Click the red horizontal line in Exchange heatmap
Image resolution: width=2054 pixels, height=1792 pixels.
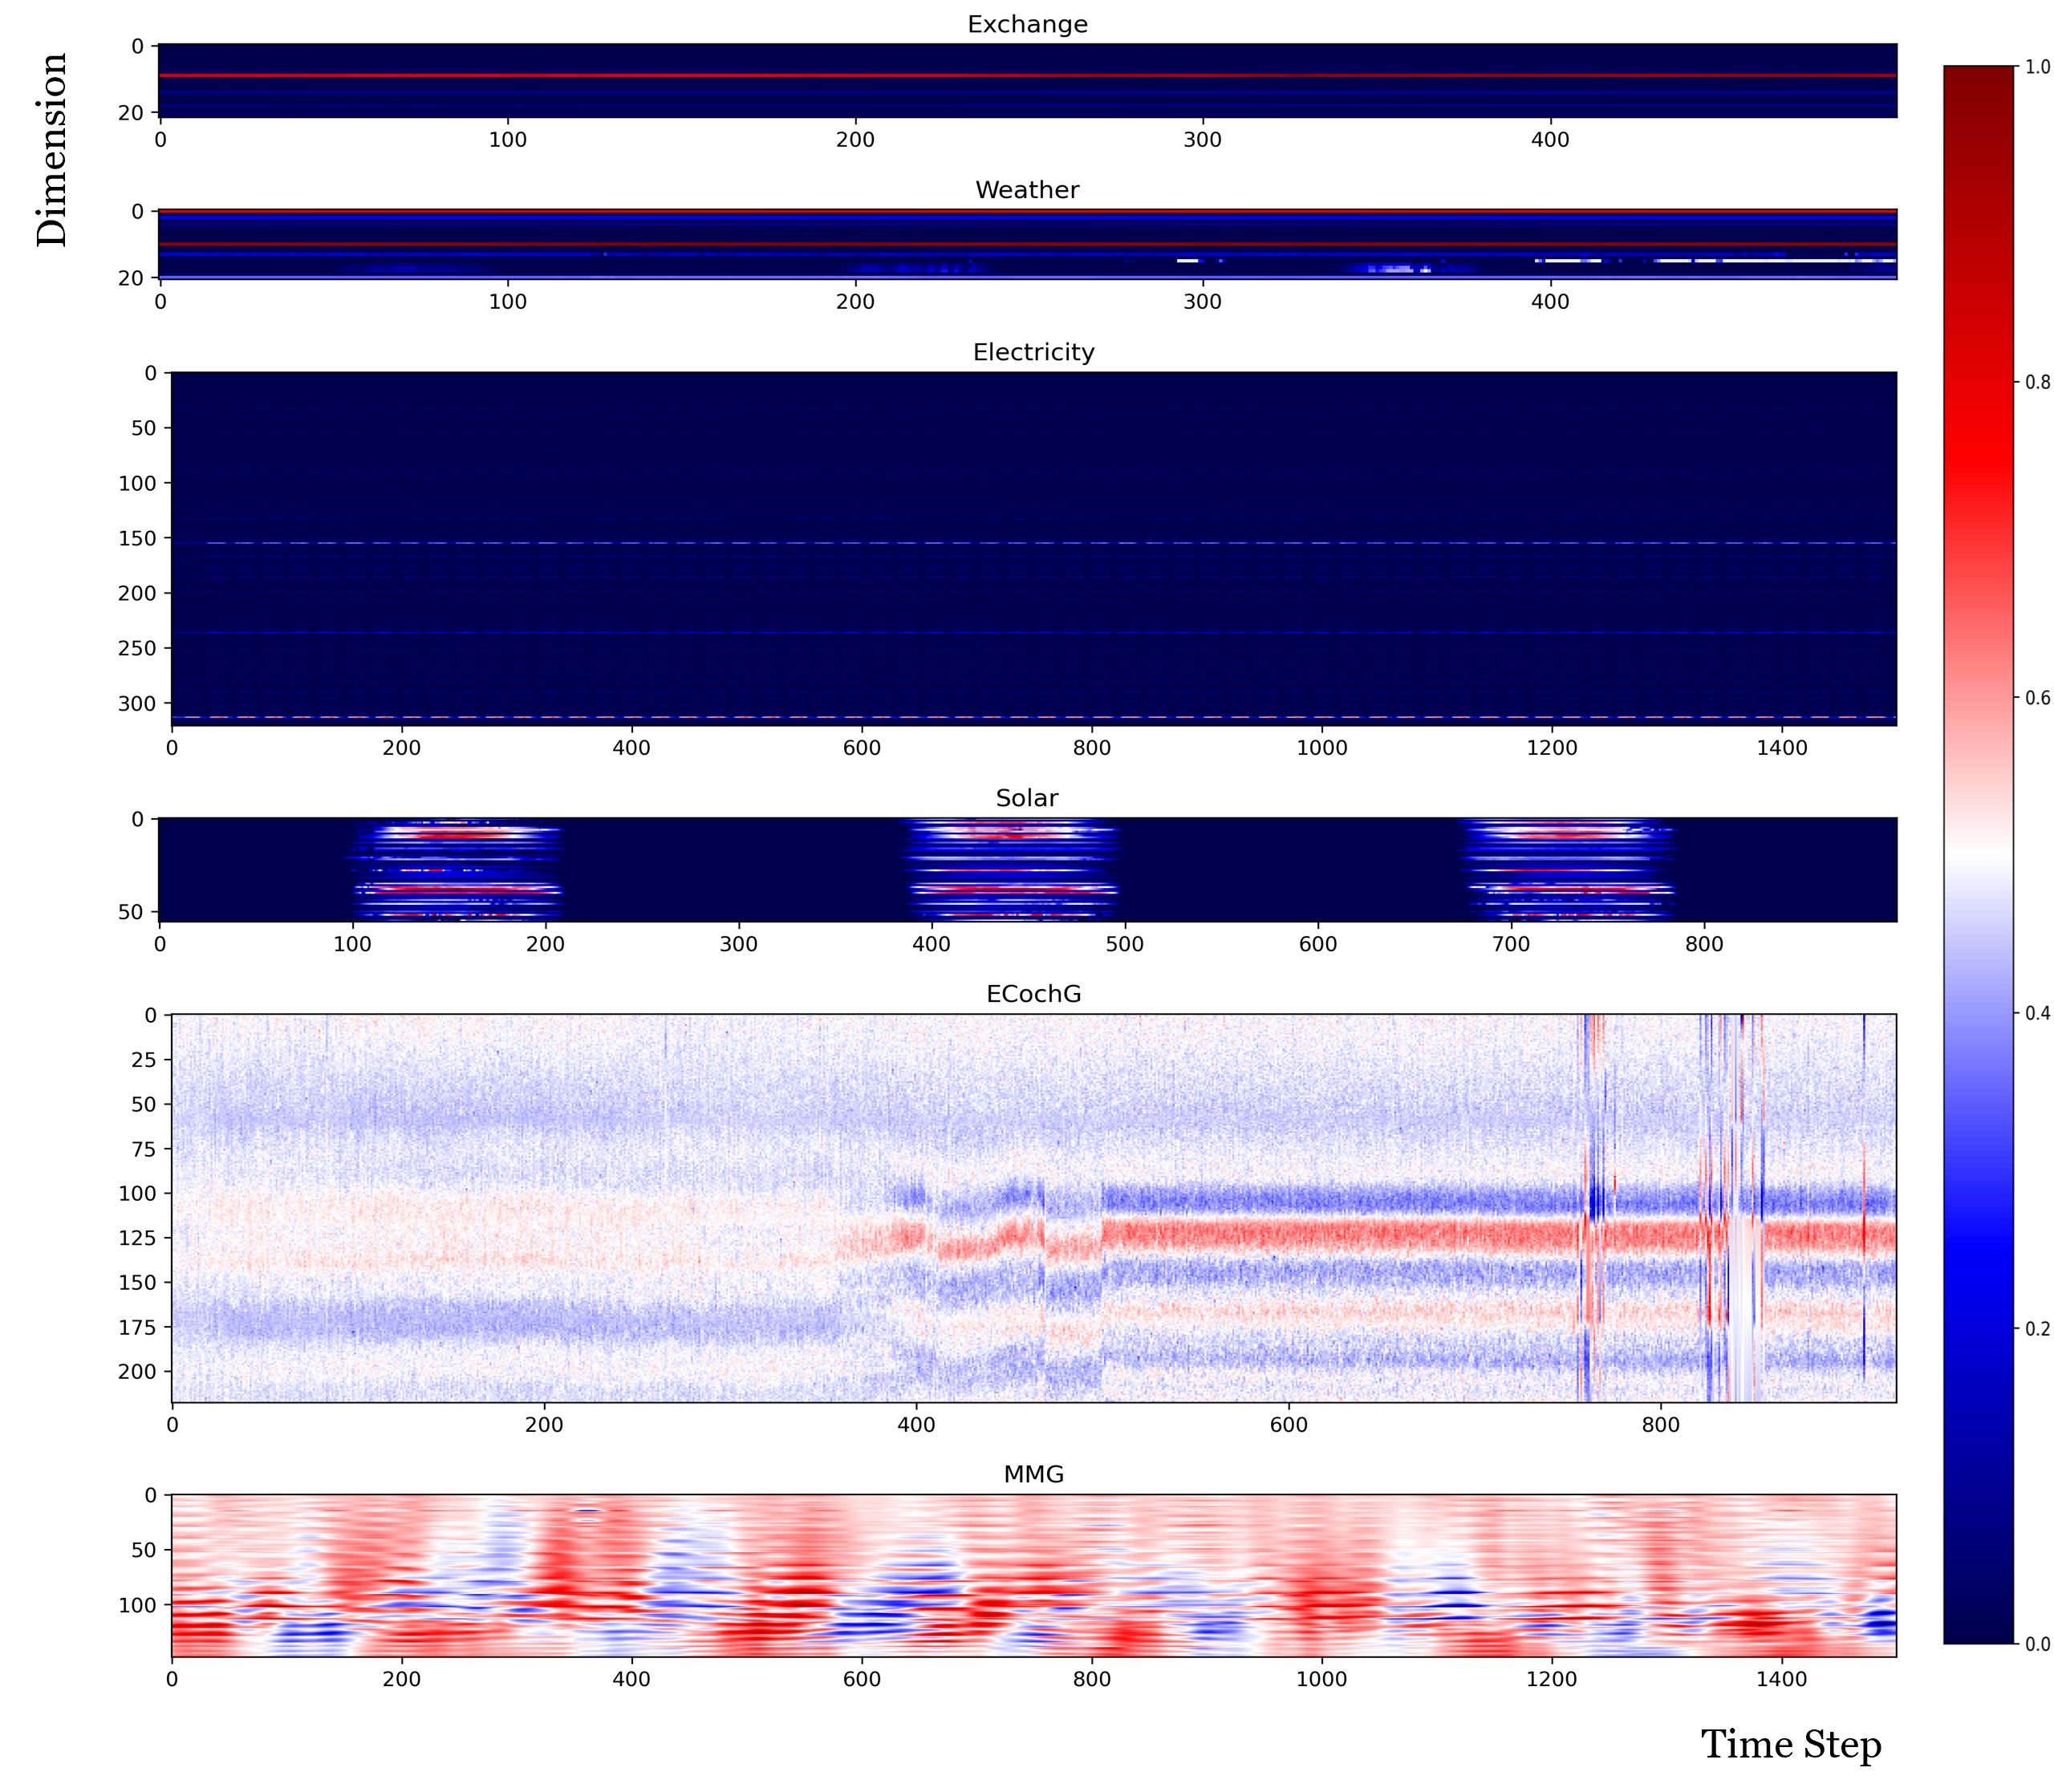coord(1026,75)
